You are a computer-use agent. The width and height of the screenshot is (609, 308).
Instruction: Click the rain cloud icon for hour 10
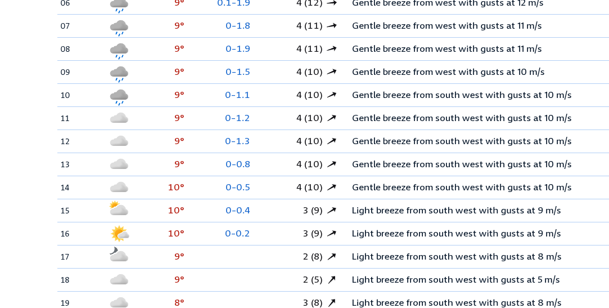[x=119, y=96]
